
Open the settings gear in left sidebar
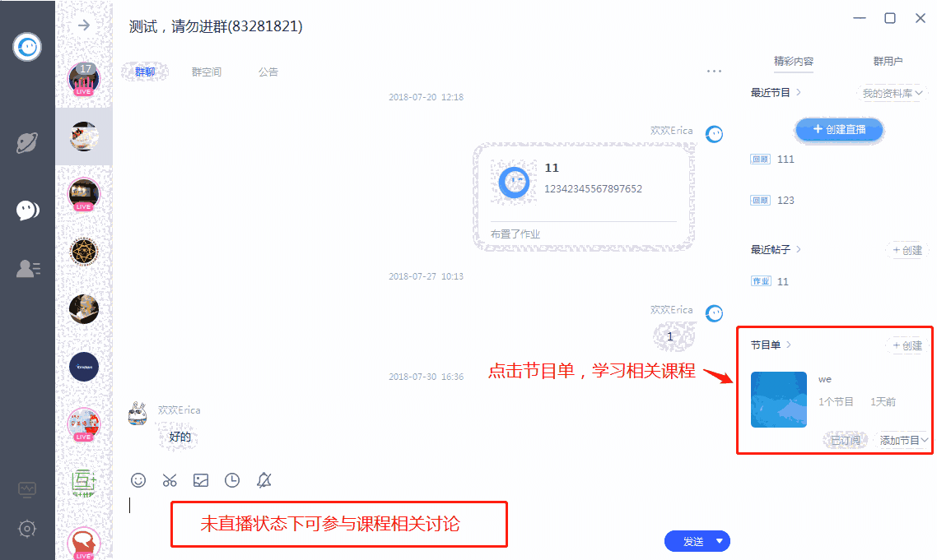coord(27,529)
